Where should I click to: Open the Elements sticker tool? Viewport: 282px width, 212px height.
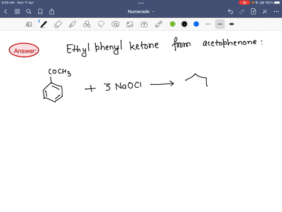[x=115, y=24]
